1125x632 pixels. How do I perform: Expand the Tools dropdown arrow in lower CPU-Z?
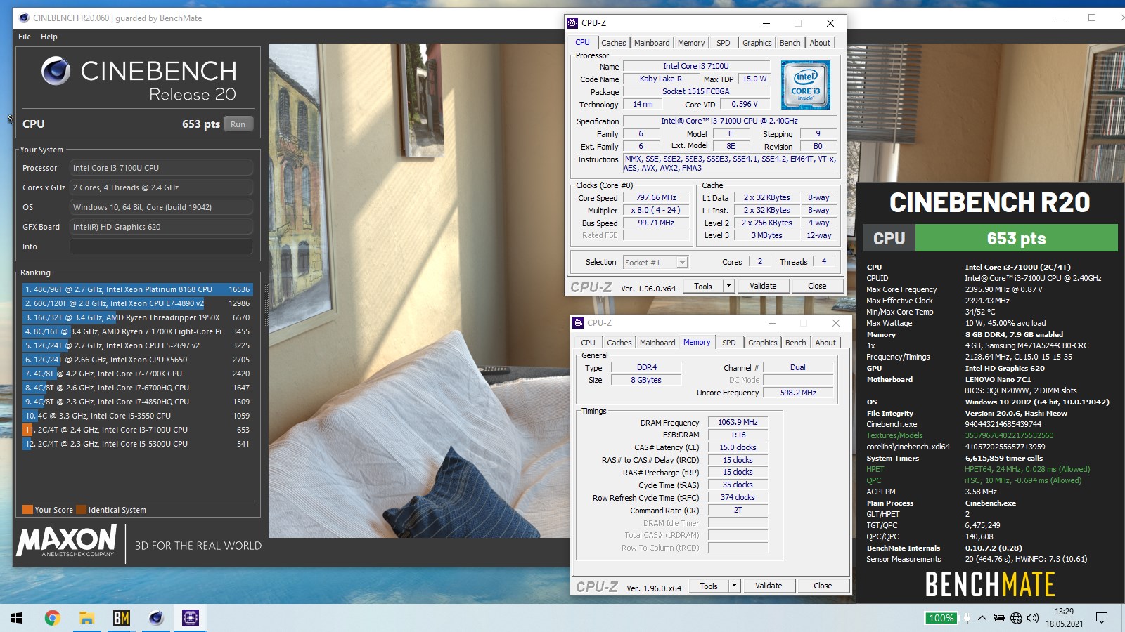tap(734, 586)
